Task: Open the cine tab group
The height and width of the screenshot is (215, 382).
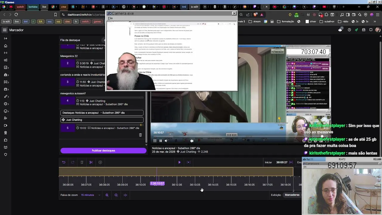Action: 64,7
